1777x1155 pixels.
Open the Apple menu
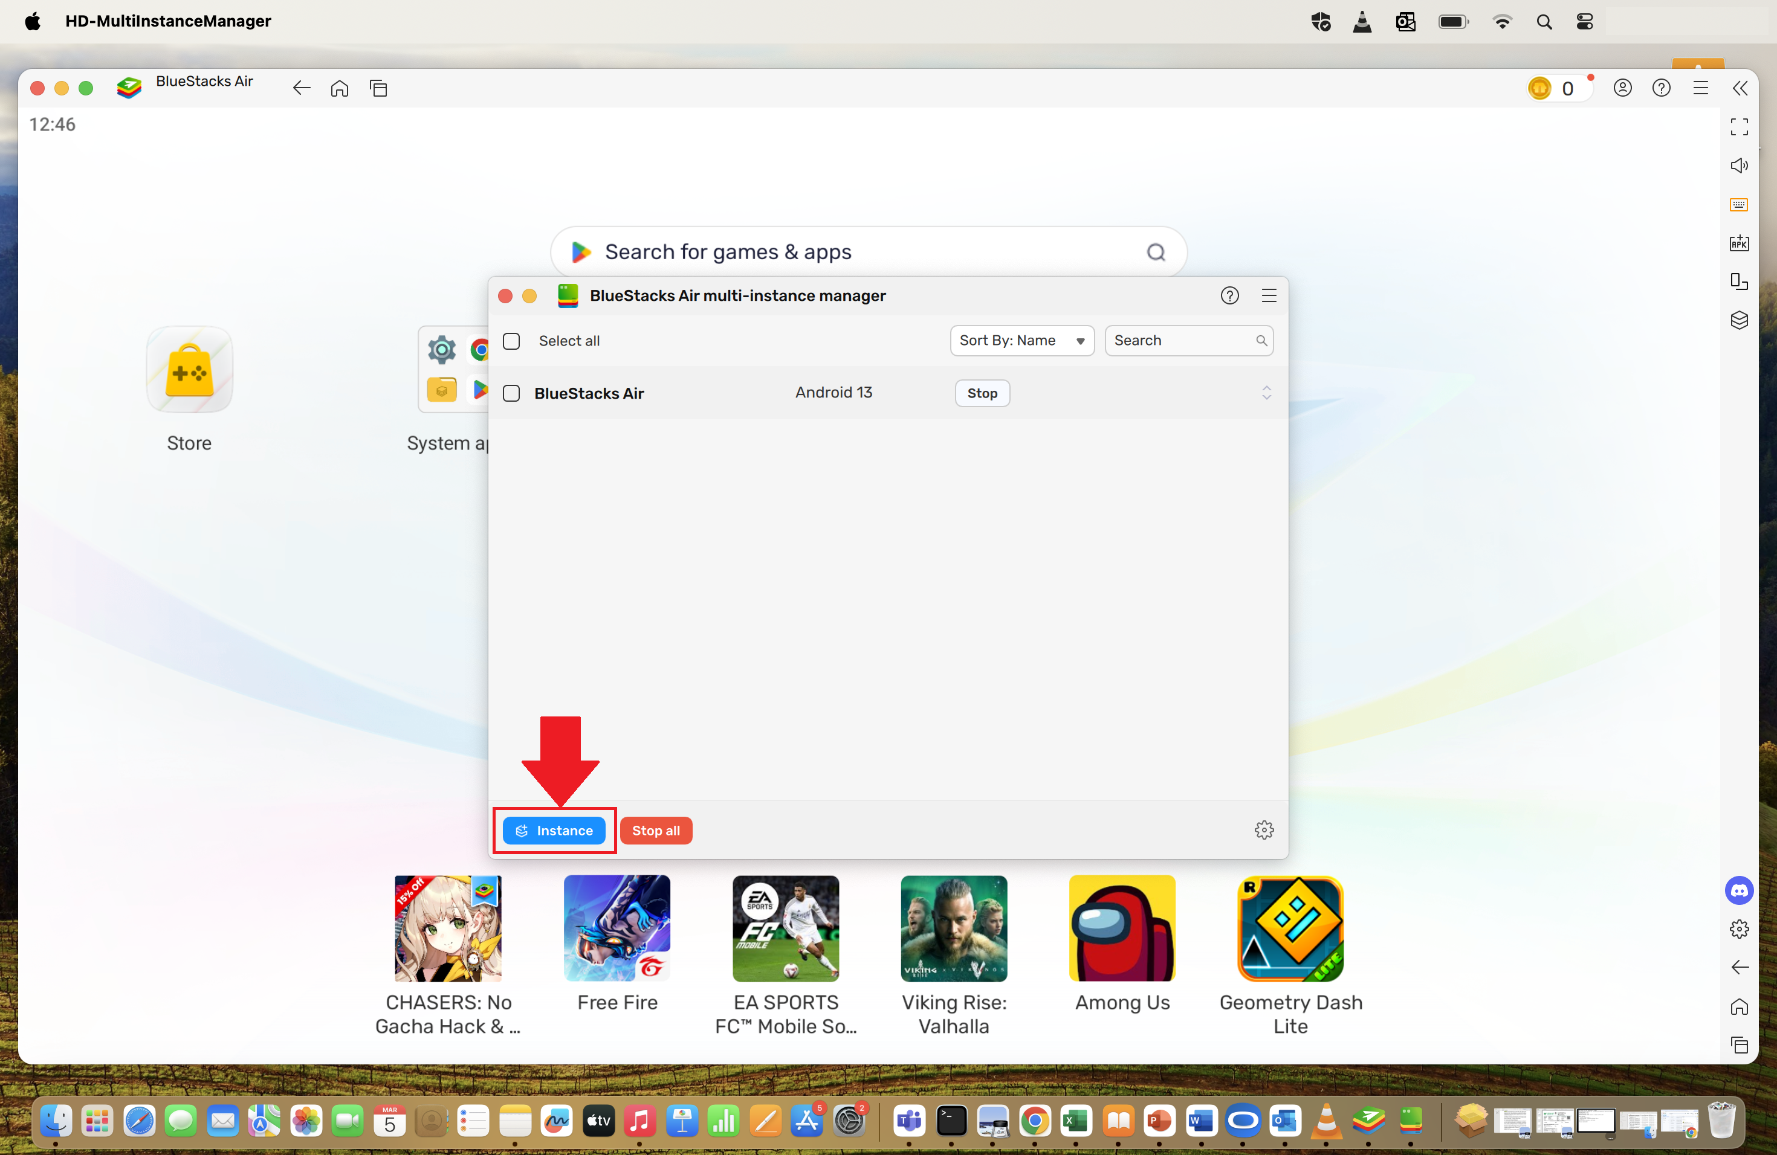tap(32, 21)
